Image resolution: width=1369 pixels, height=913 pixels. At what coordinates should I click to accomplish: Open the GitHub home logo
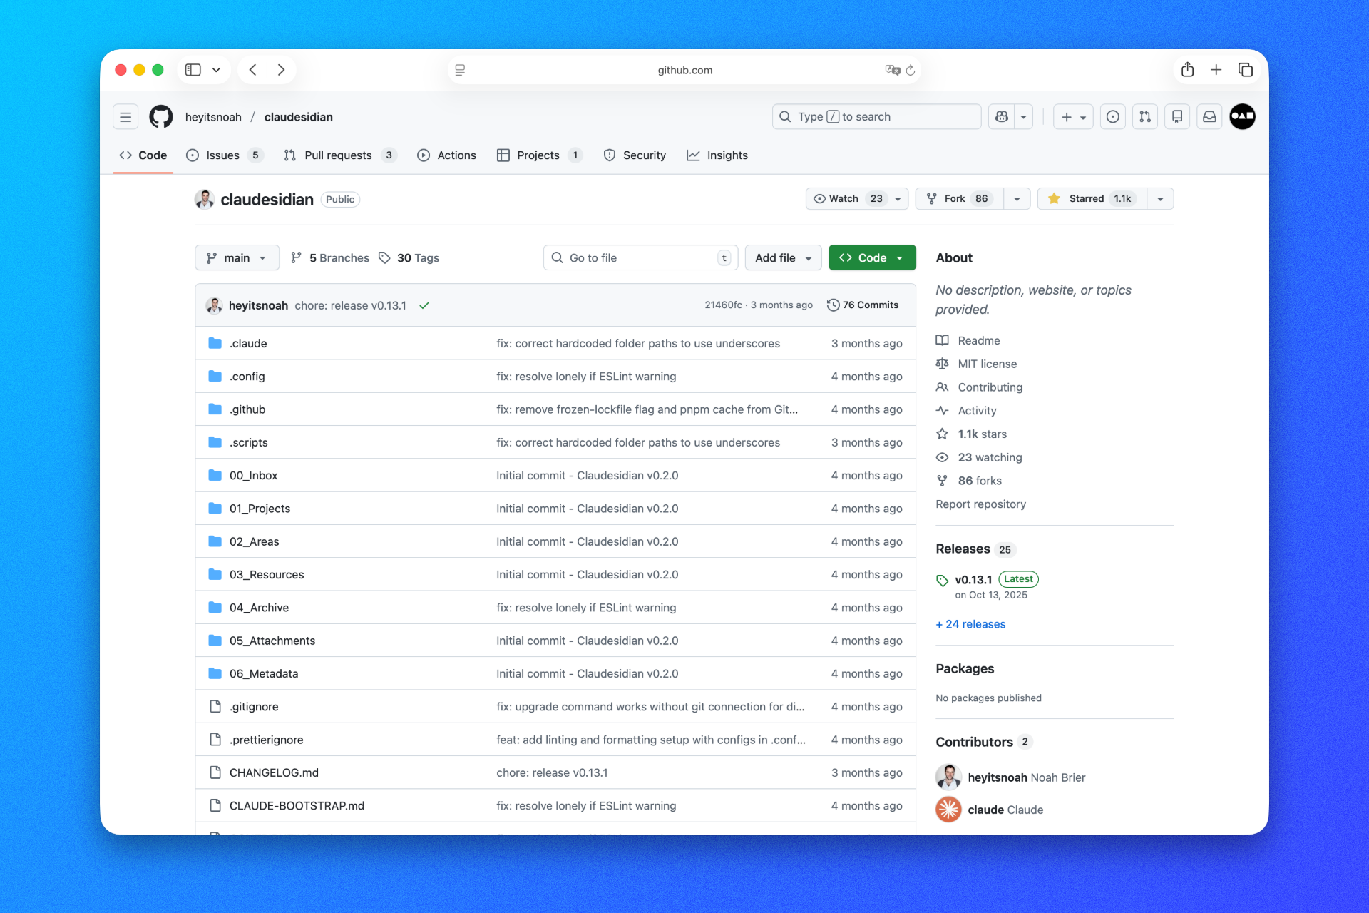pos(160,116)
